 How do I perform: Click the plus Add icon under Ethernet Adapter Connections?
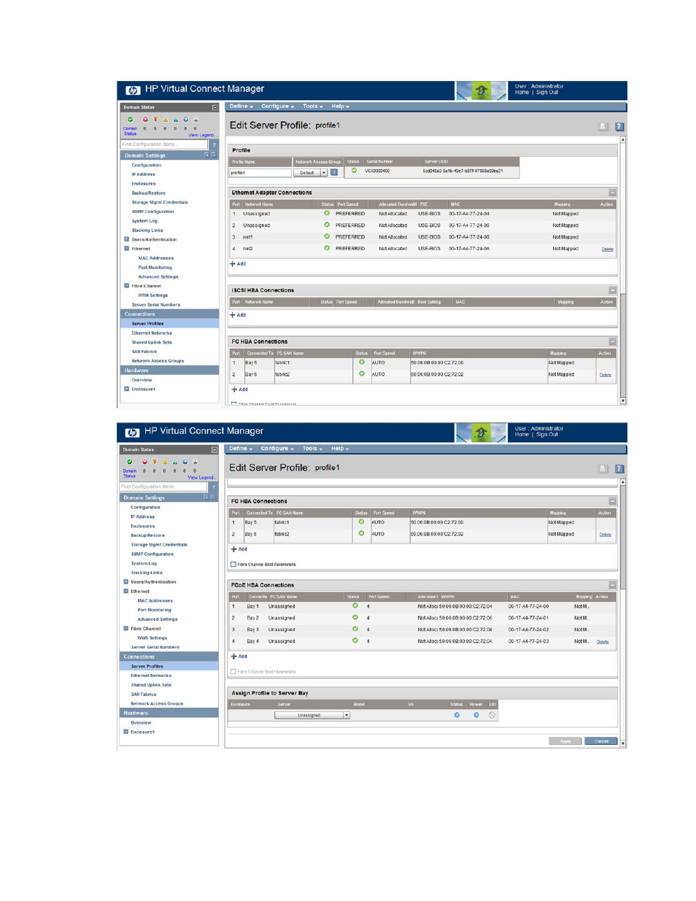click(x=233, y=264)
